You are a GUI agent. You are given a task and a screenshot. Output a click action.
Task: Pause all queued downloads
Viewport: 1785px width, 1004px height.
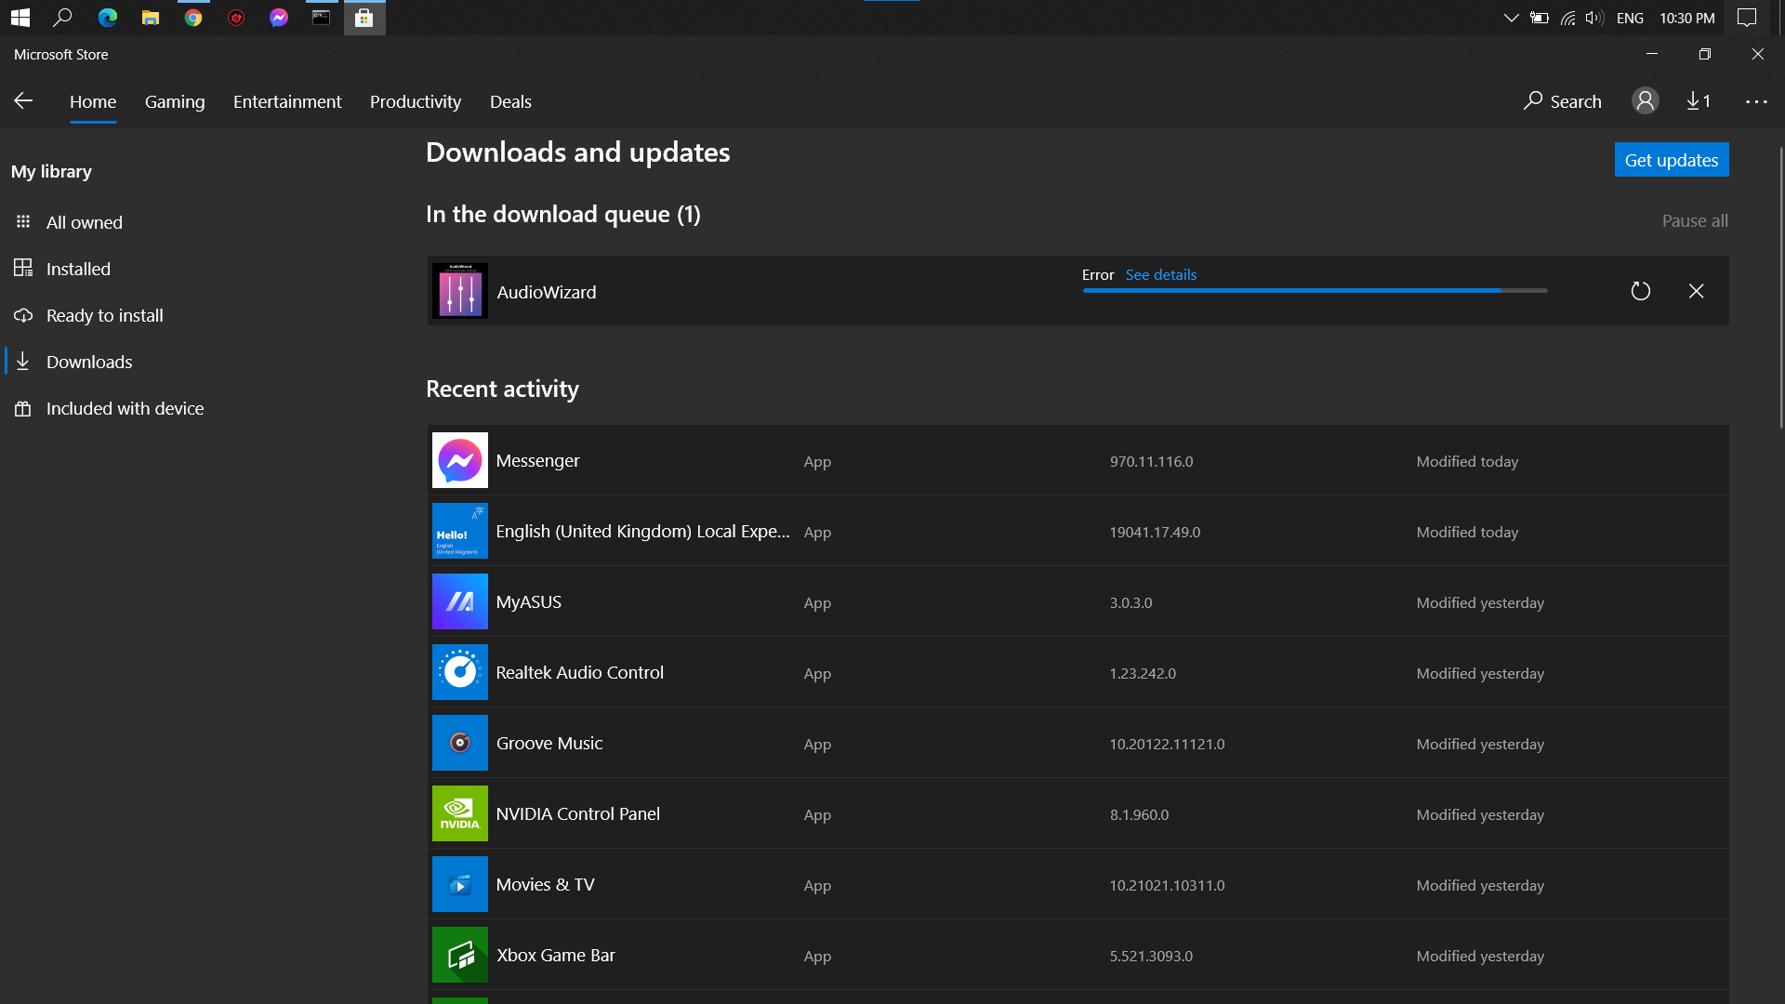(1694, 218)
